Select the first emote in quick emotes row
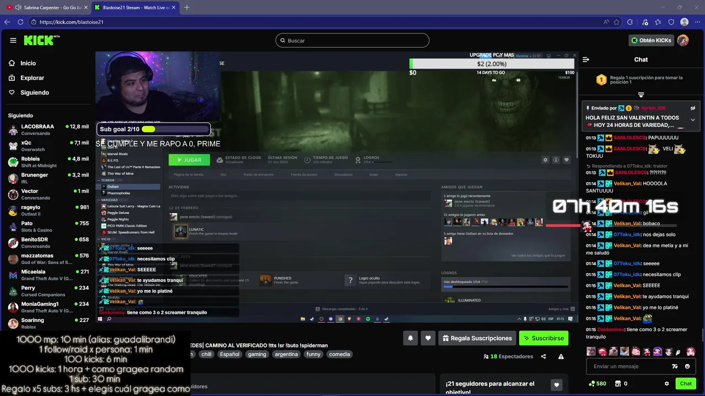The width and height of the screenshot is (705, 396). click(591, 351)
